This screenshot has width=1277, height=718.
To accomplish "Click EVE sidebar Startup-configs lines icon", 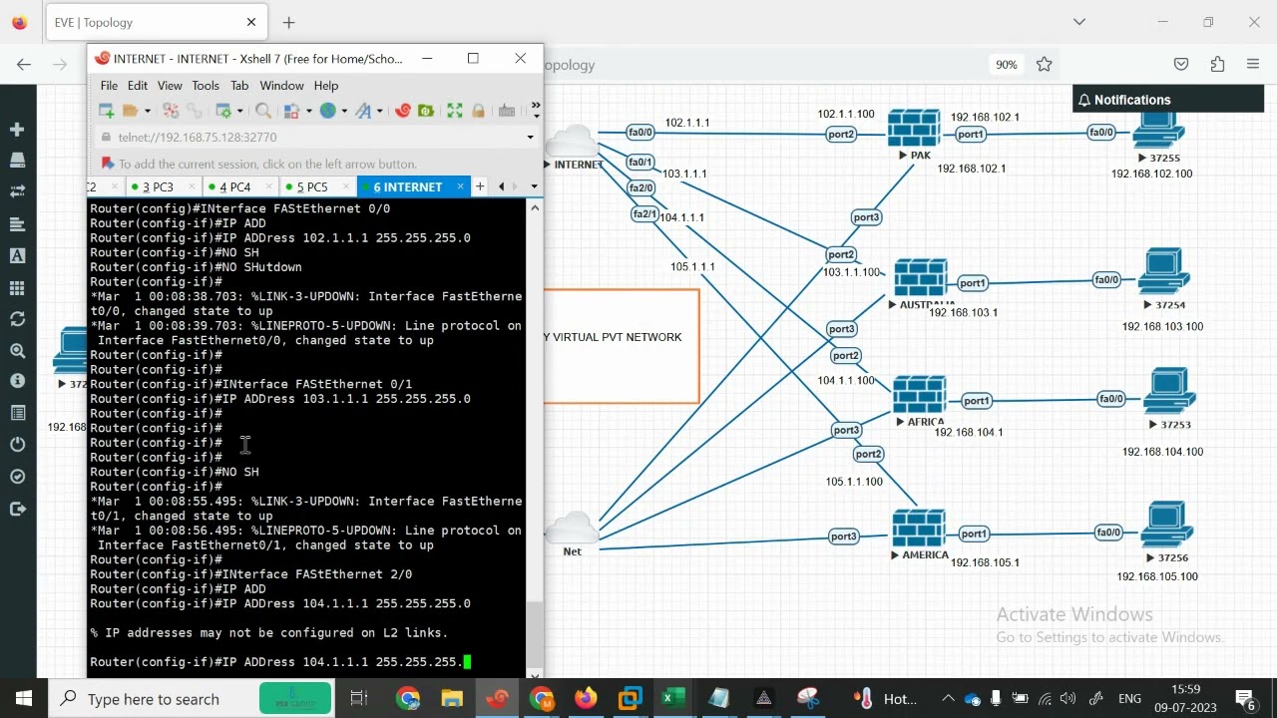I will tap(17, 224).
